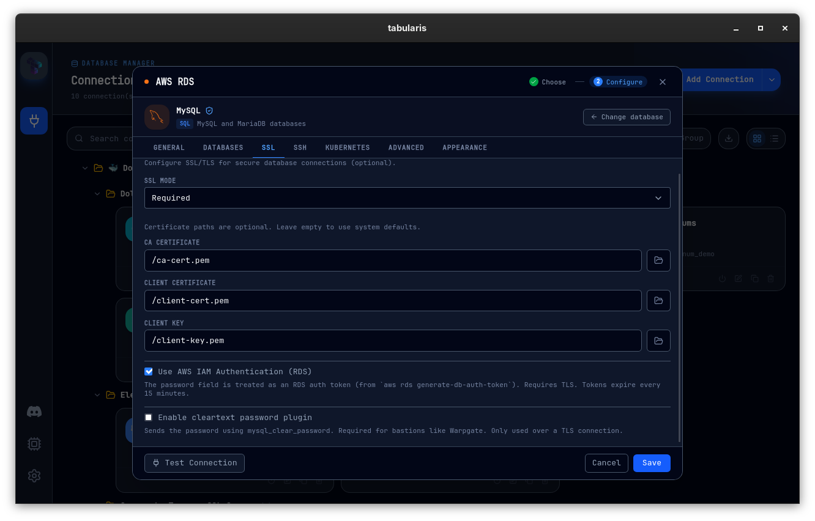Open the Appearance tab
Image resolution: width=815 pixels, height=521 pixels.
465,148
